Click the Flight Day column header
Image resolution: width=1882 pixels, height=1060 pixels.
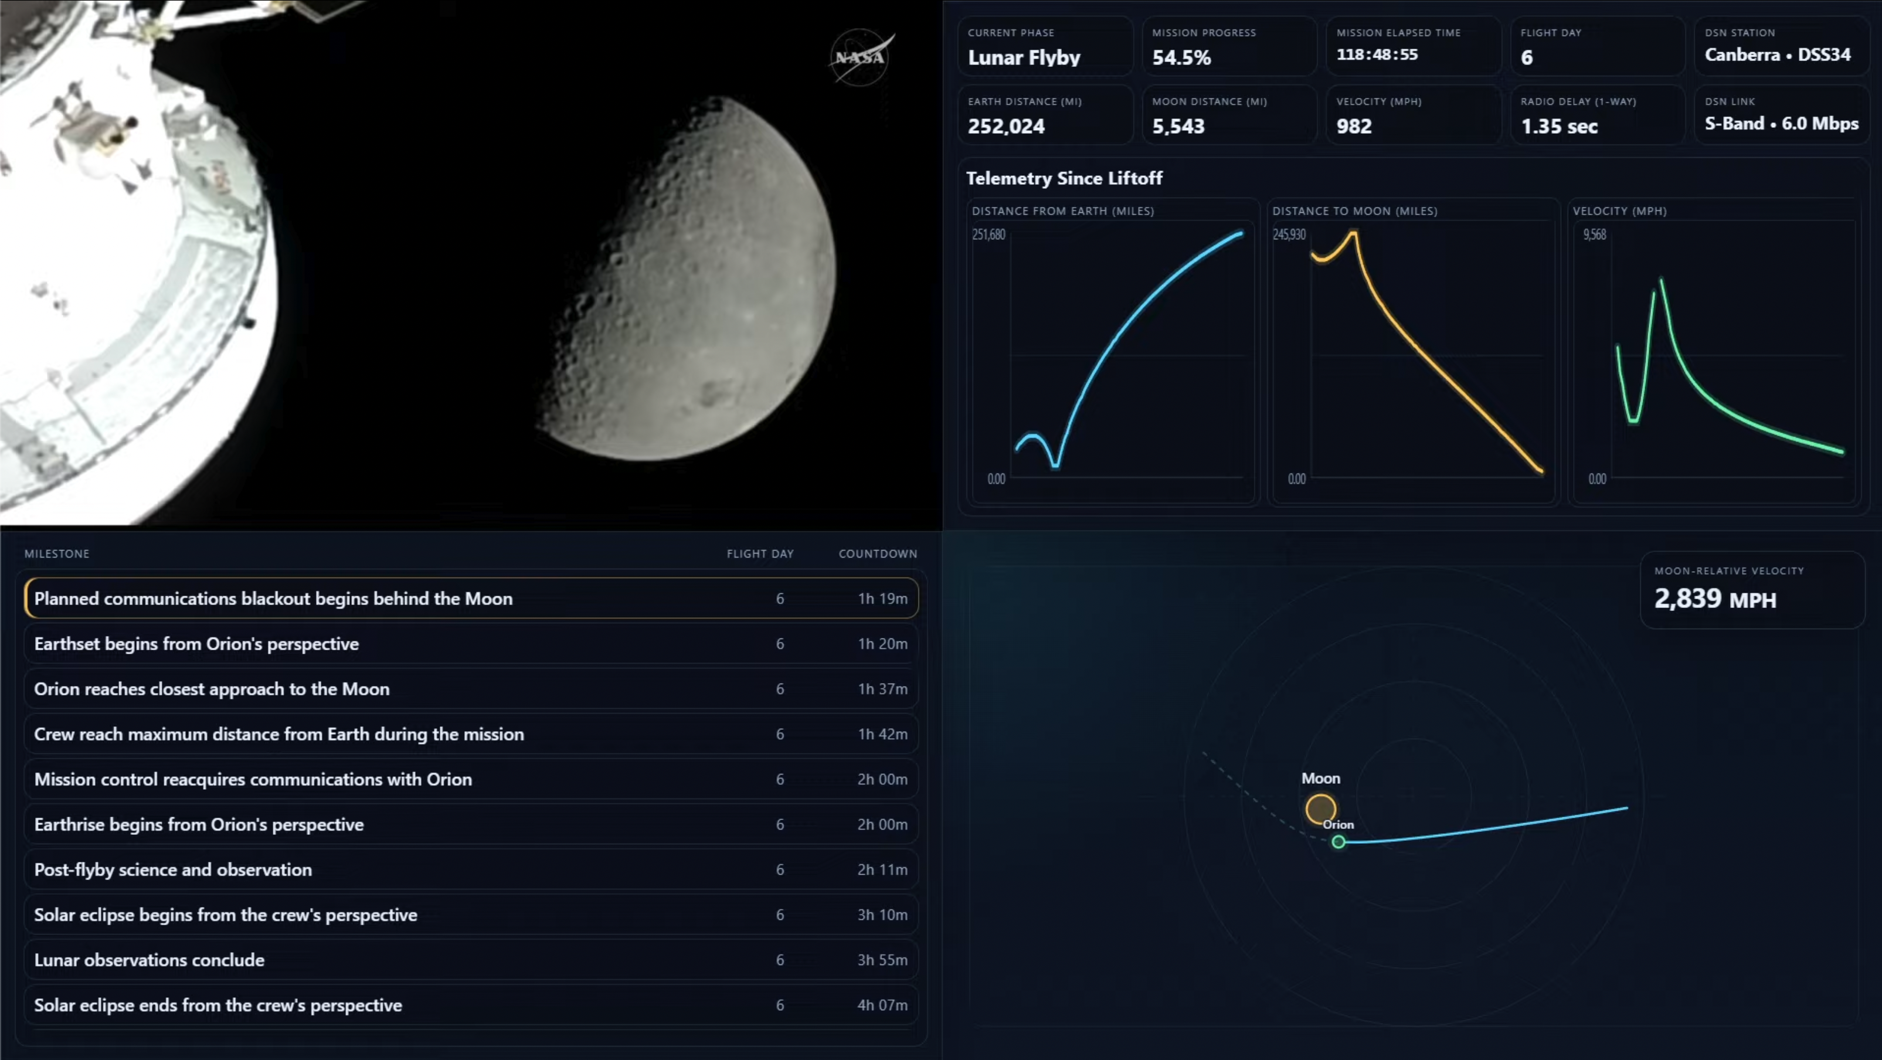(x=760, y=553)
